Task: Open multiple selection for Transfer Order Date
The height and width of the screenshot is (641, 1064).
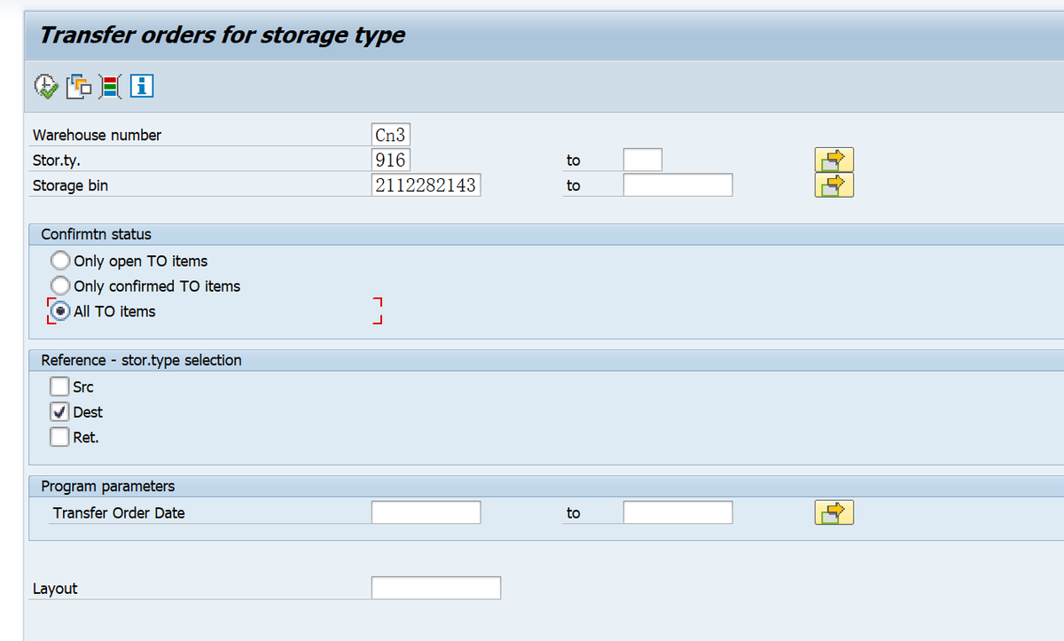Action: click(x=833, y=512)
